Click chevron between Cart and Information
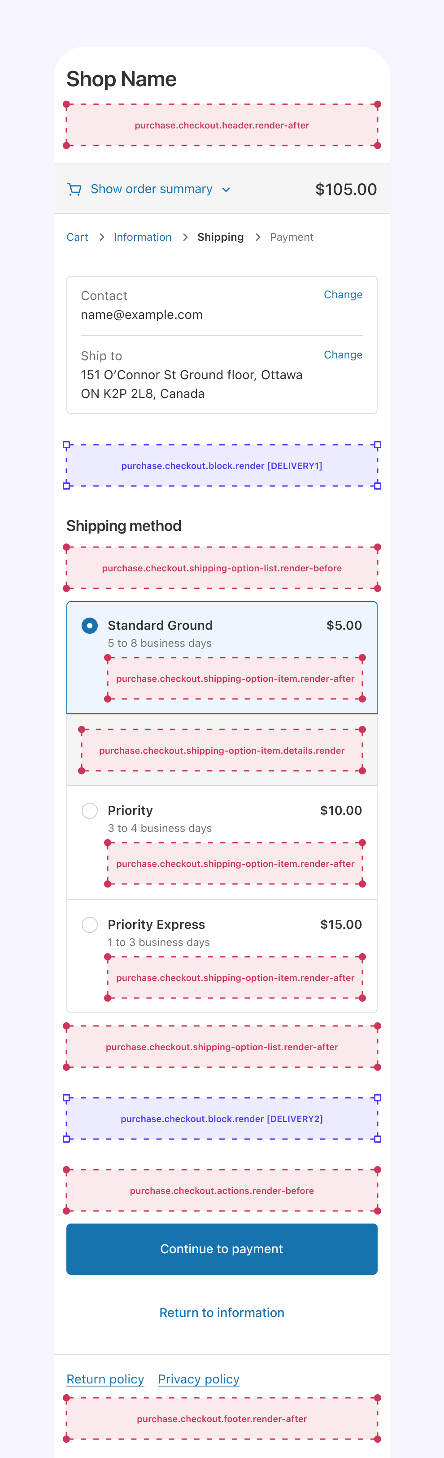444x1458 pixels. click(102, 237)
